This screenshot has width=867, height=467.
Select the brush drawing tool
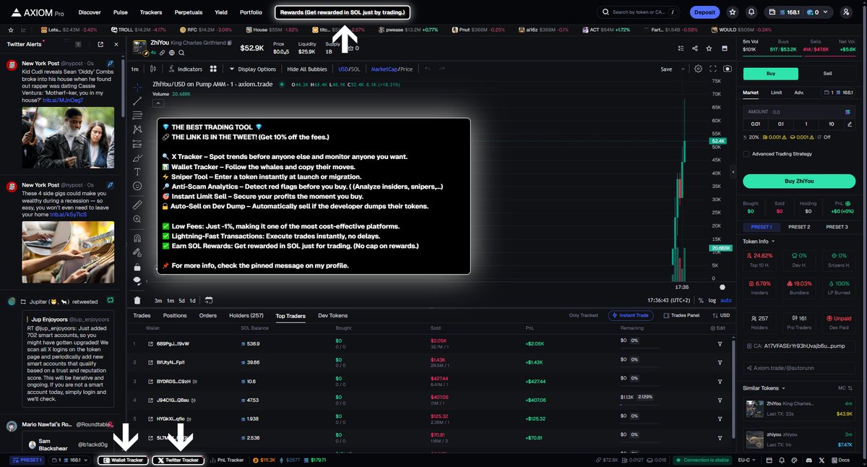click(137, 157)
